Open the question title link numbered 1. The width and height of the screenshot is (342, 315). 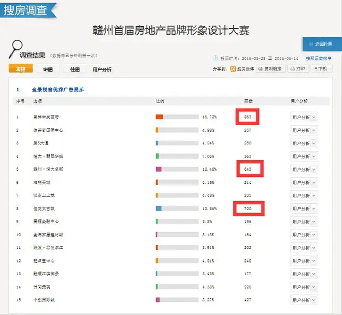pos(58,90)
